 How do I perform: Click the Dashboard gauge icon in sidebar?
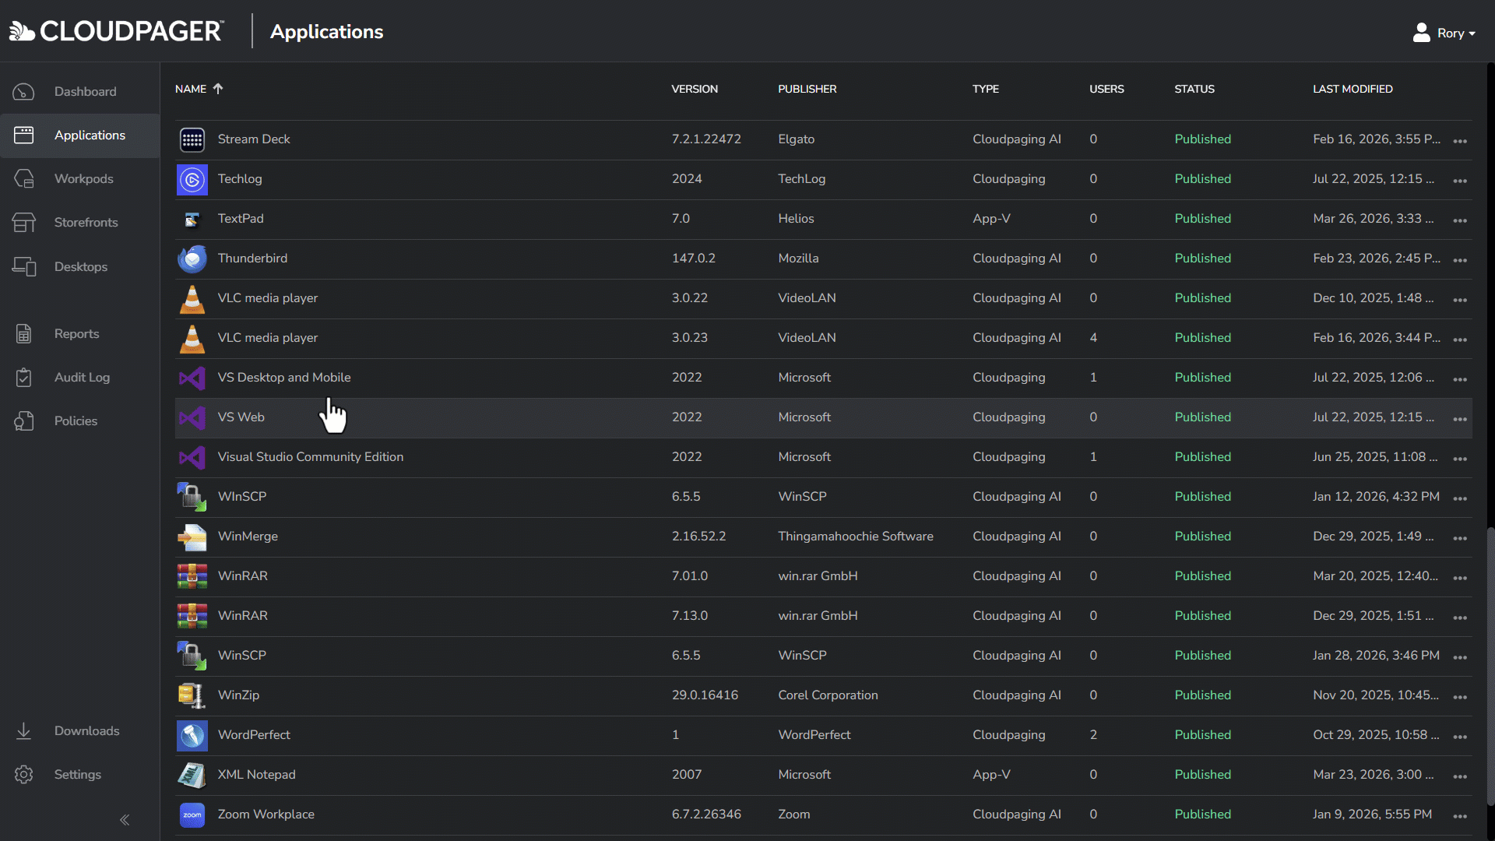tap(23, 92)
